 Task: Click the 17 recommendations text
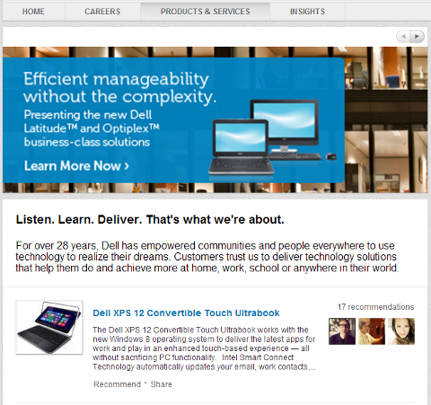tap(376, 307)
